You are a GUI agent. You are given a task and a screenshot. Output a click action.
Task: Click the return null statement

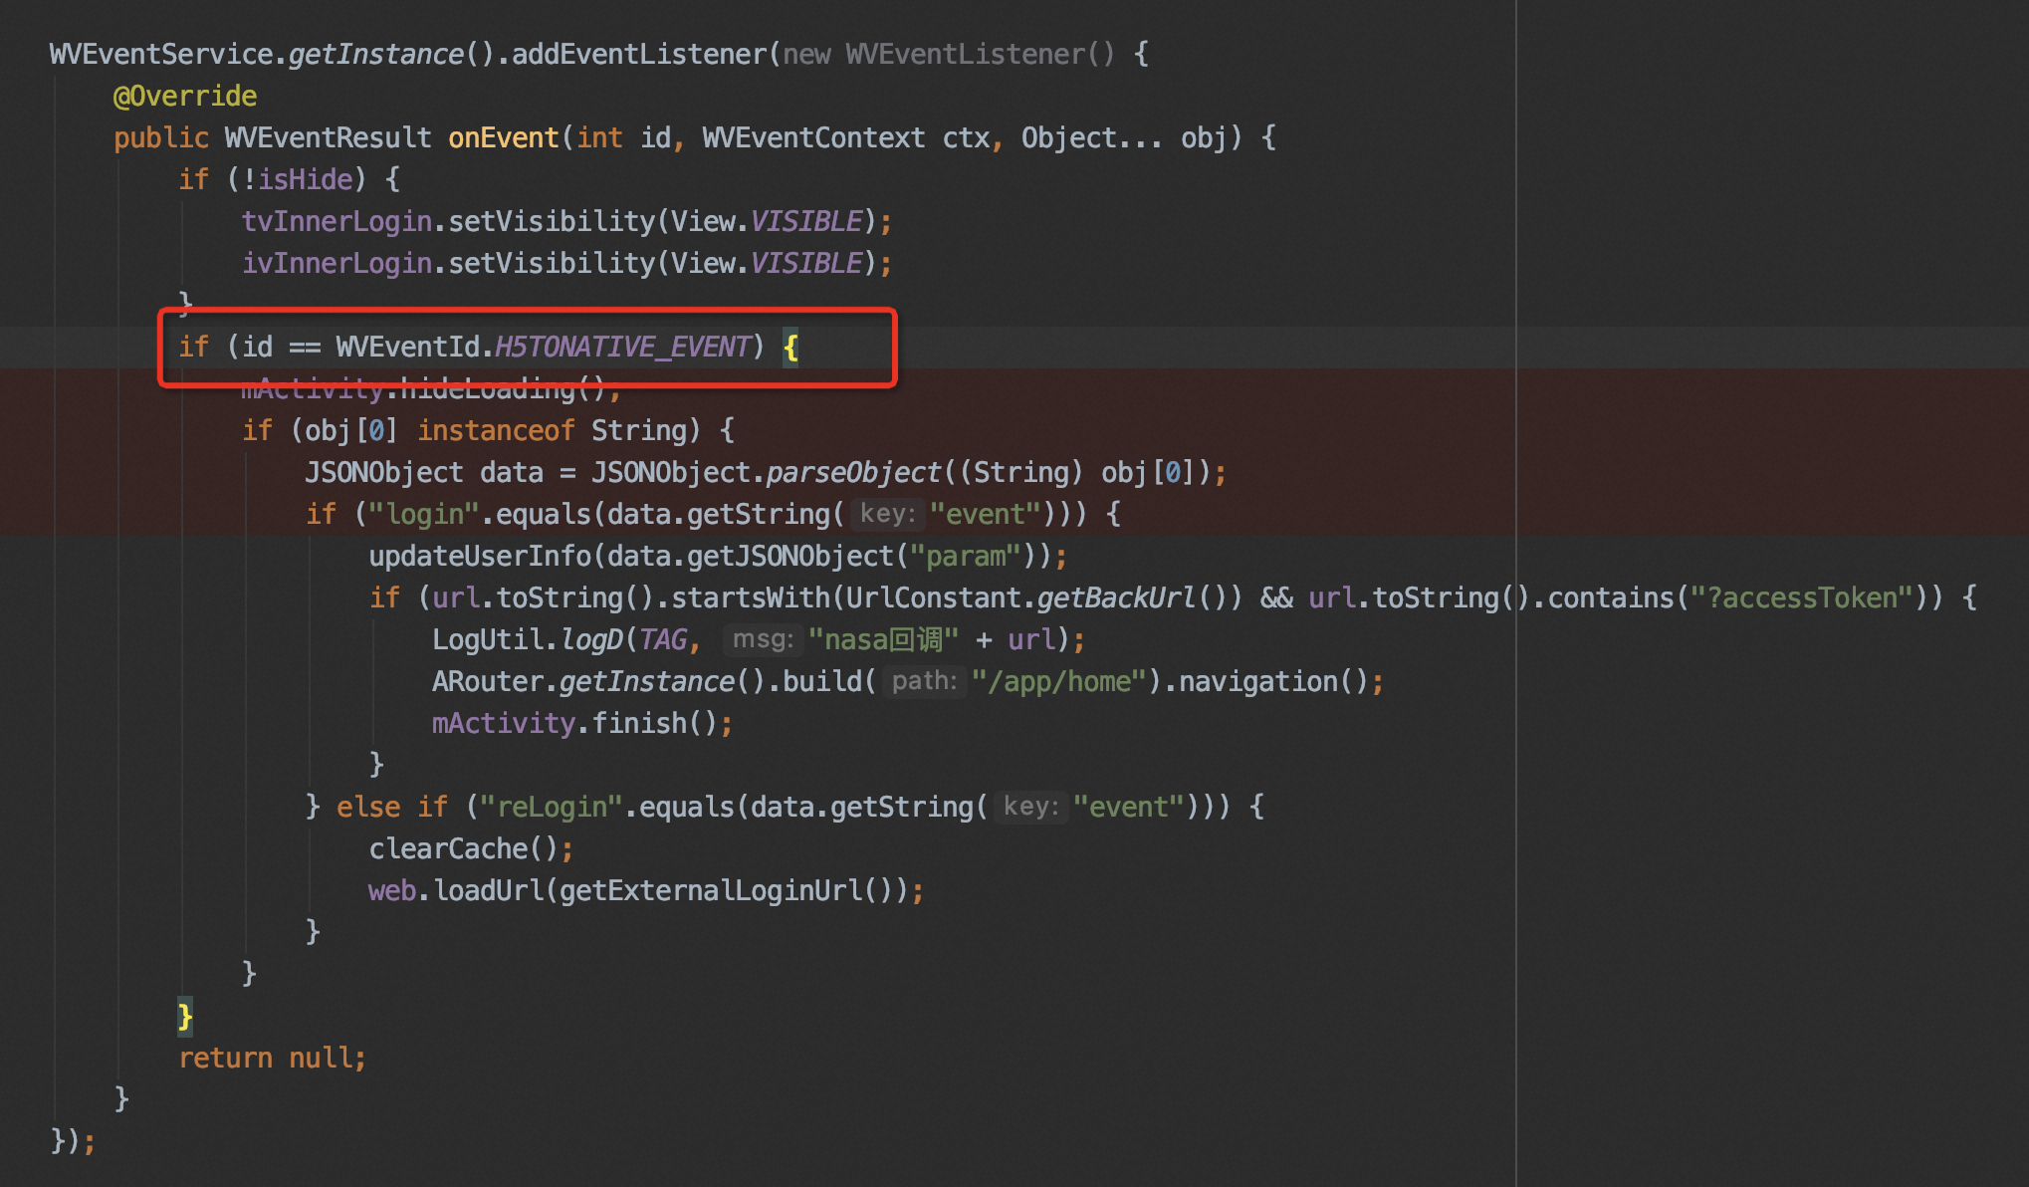(x=272, y=1058)
